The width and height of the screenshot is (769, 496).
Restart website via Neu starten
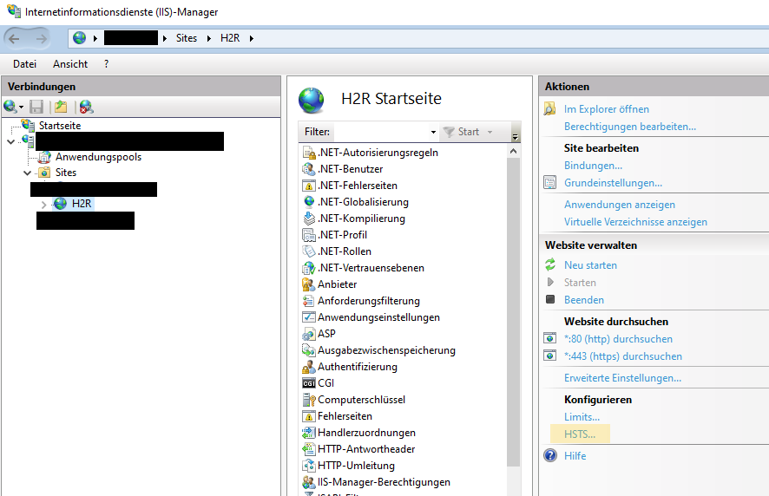590,265
